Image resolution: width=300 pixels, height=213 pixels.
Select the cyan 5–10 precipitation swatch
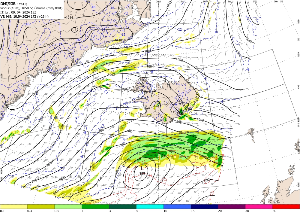150,206
